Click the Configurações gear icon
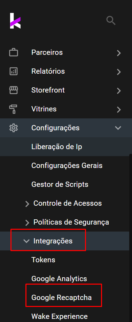Image resolution: width=132 pixels, height=322 pixels. [14, 128]
